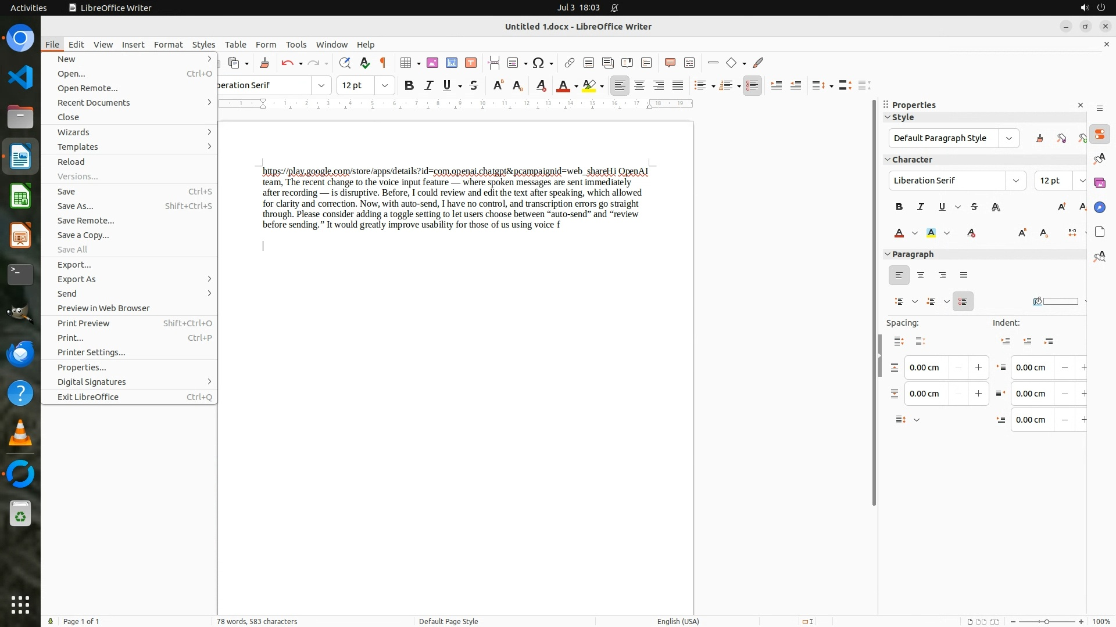Open Navigator from the sidebar compass icon
1116x627 pixels.
1100,208
